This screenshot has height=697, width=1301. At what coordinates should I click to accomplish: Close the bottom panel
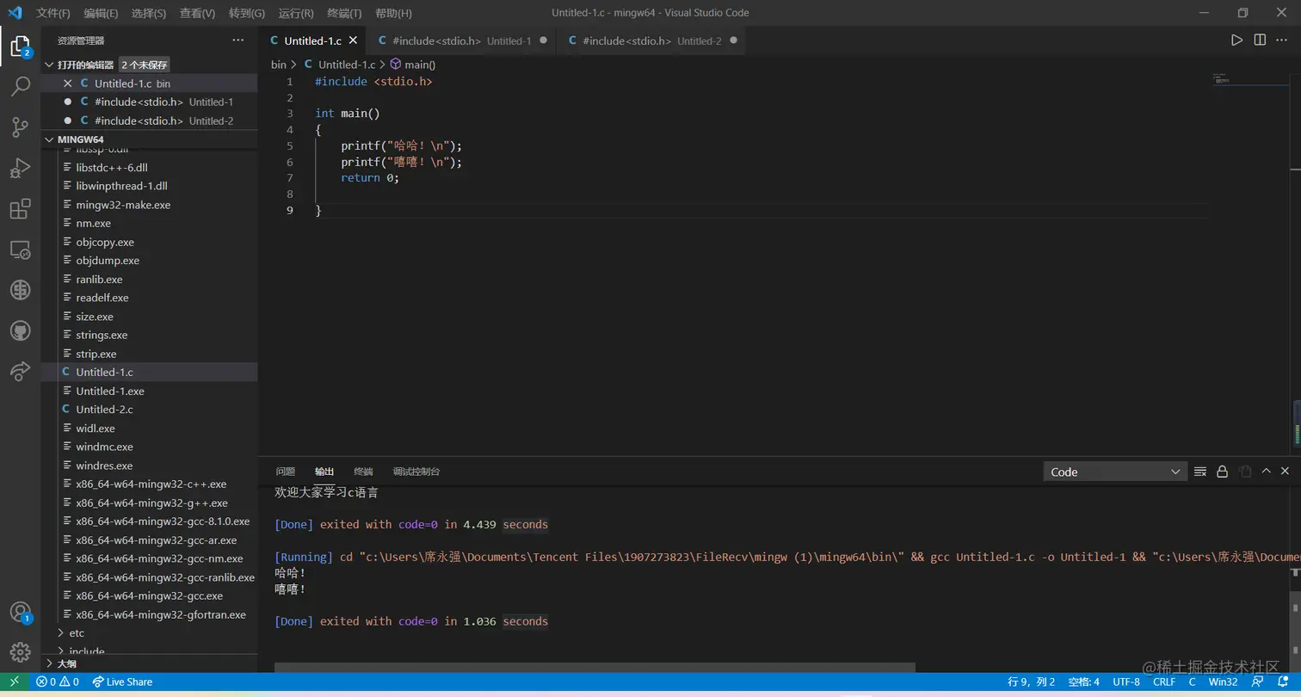[x=1286, y=472]
